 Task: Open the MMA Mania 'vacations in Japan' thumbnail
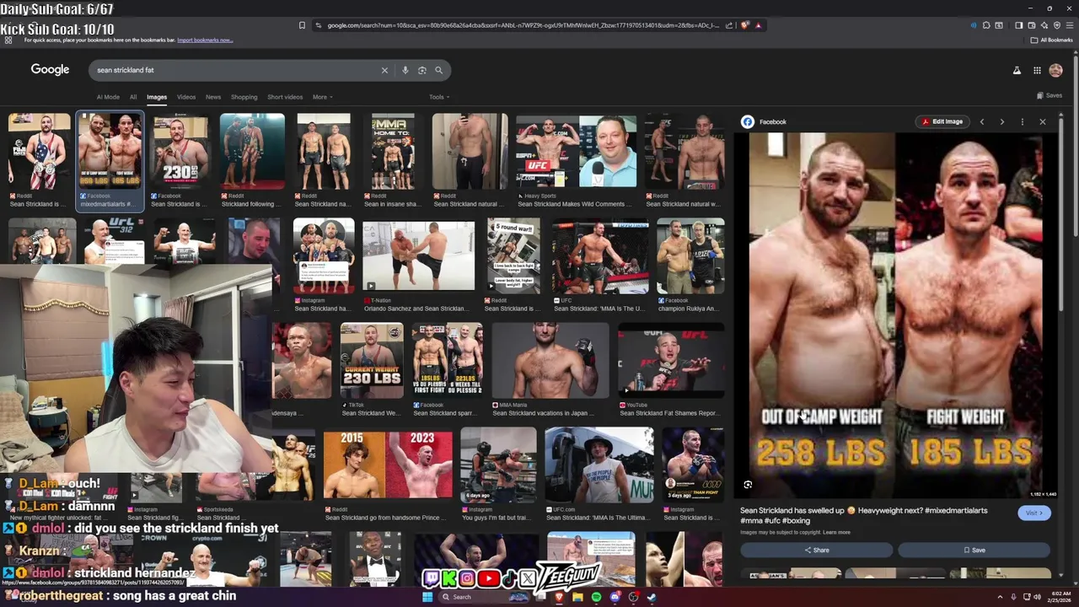coord(550,361)
